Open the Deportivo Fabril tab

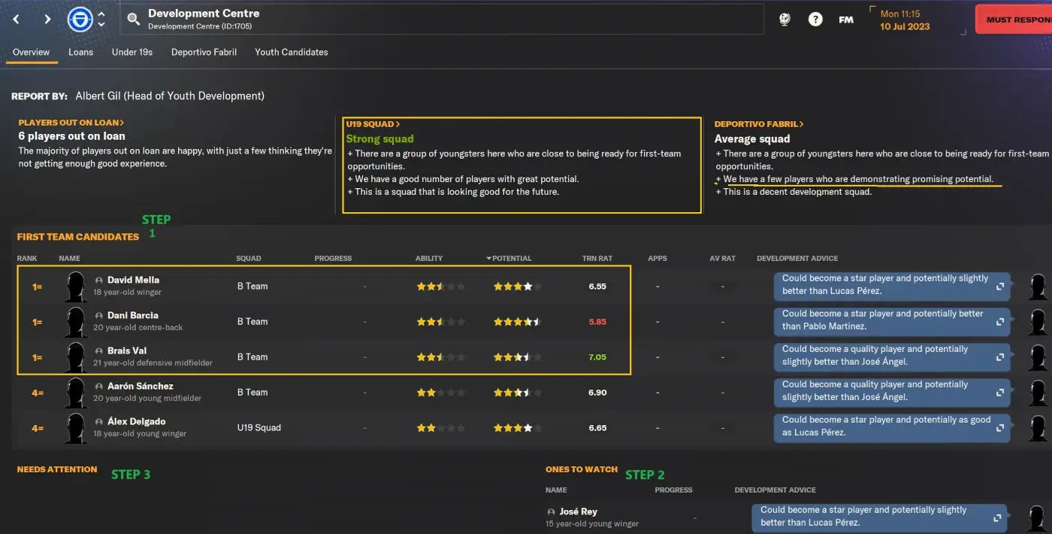coord(204,52)
